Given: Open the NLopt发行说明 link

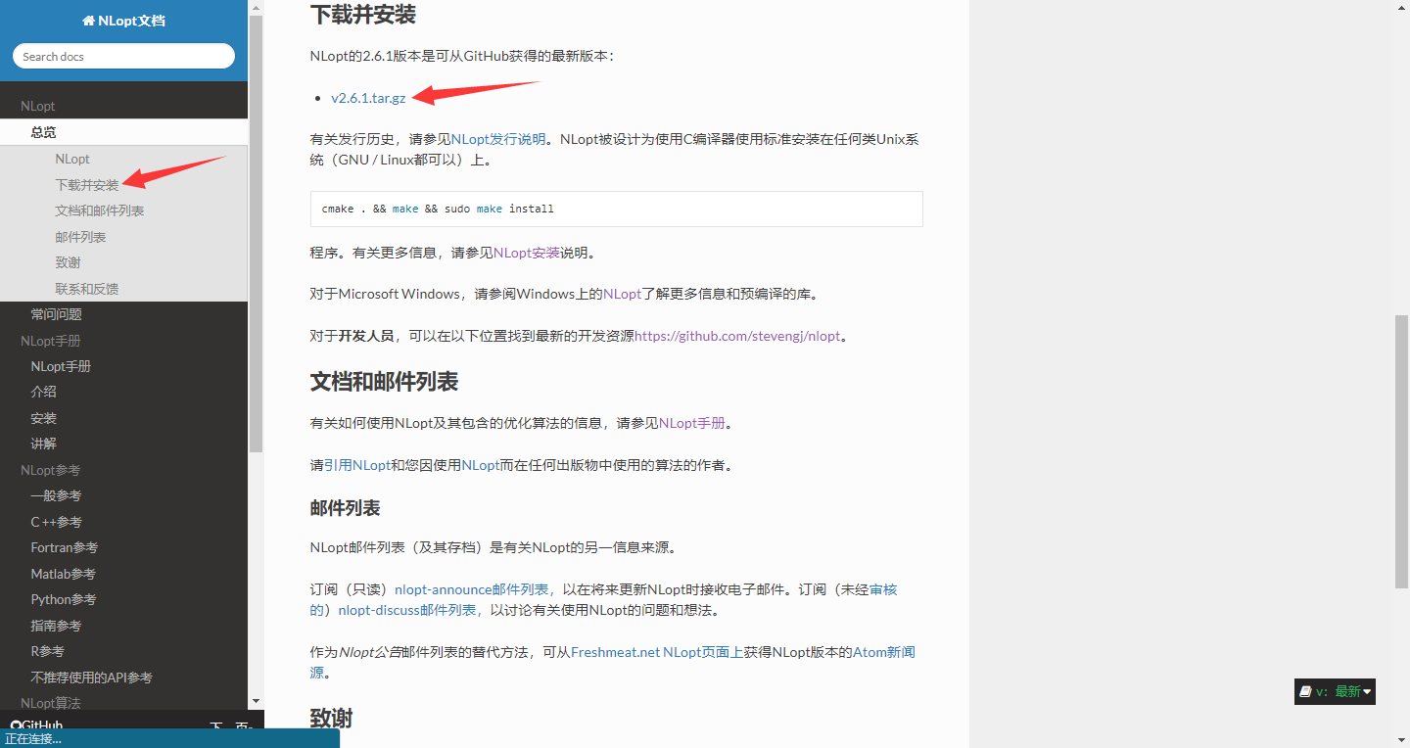Looking at the screenshot, I should click(x=498, y=139).
